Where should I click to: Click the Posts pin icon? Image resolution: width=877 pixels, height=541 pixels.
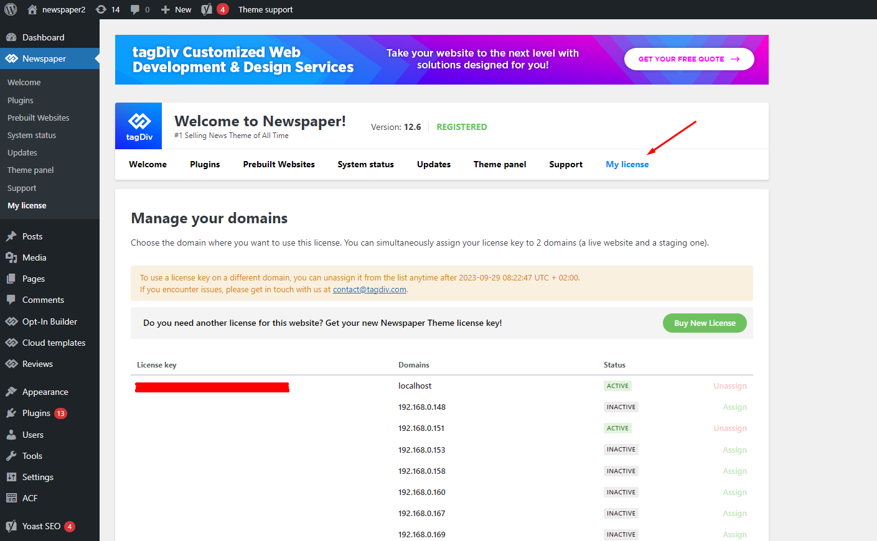click(x=11, y=236)
